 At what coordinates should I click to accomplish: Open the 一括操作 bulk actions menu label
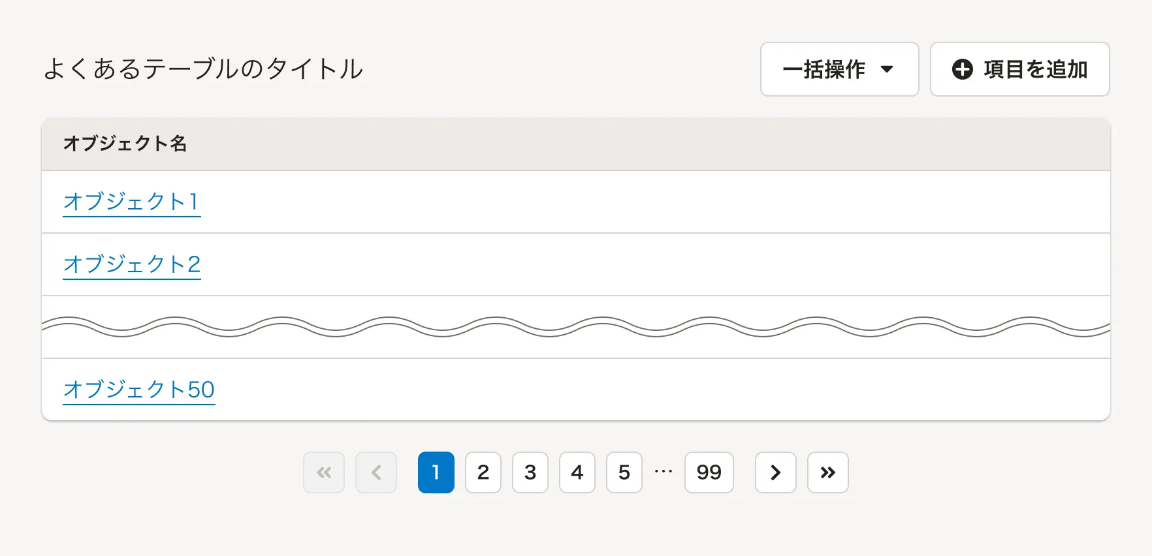pyautogui.click(x=824, y=69)
